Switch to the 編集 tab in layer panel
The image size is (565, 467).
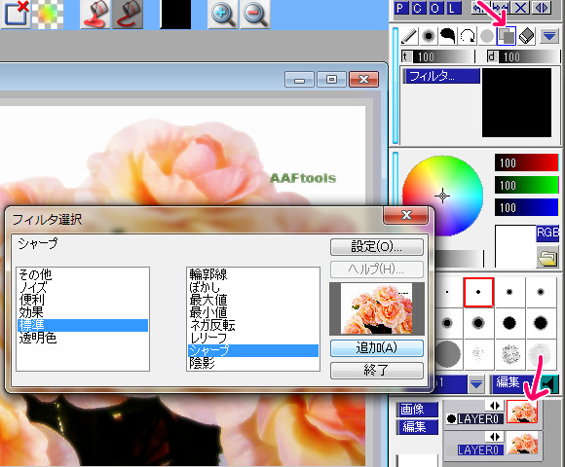point(417,427)
